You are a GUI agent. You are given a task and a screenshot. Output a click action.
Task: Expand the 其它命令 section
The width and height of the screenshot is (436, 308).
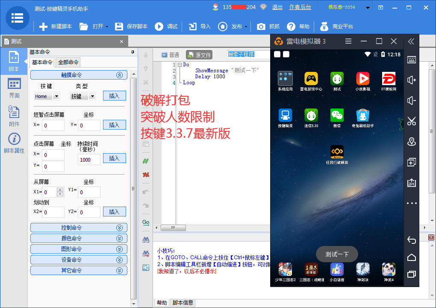tap(119, 270)
